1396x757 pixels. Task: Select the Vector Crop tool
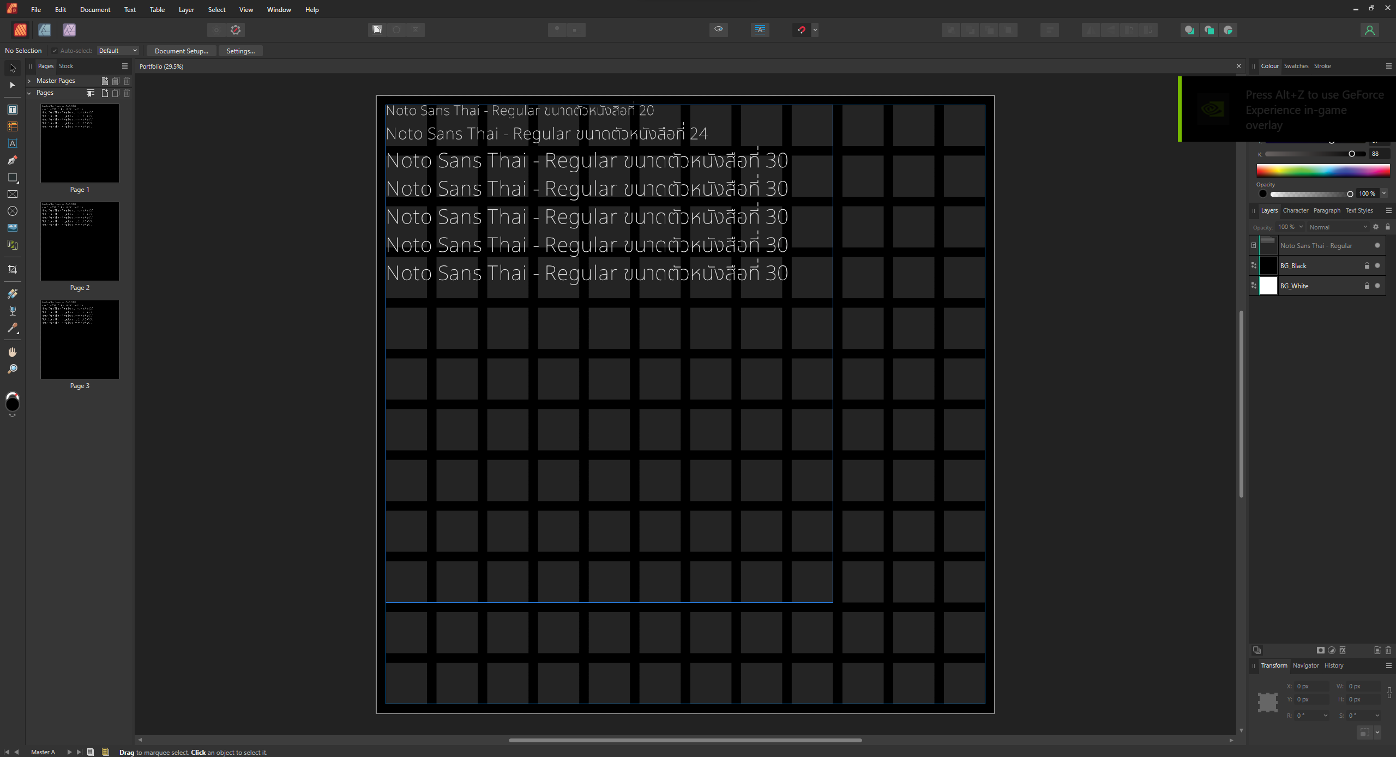click(13, 269)
